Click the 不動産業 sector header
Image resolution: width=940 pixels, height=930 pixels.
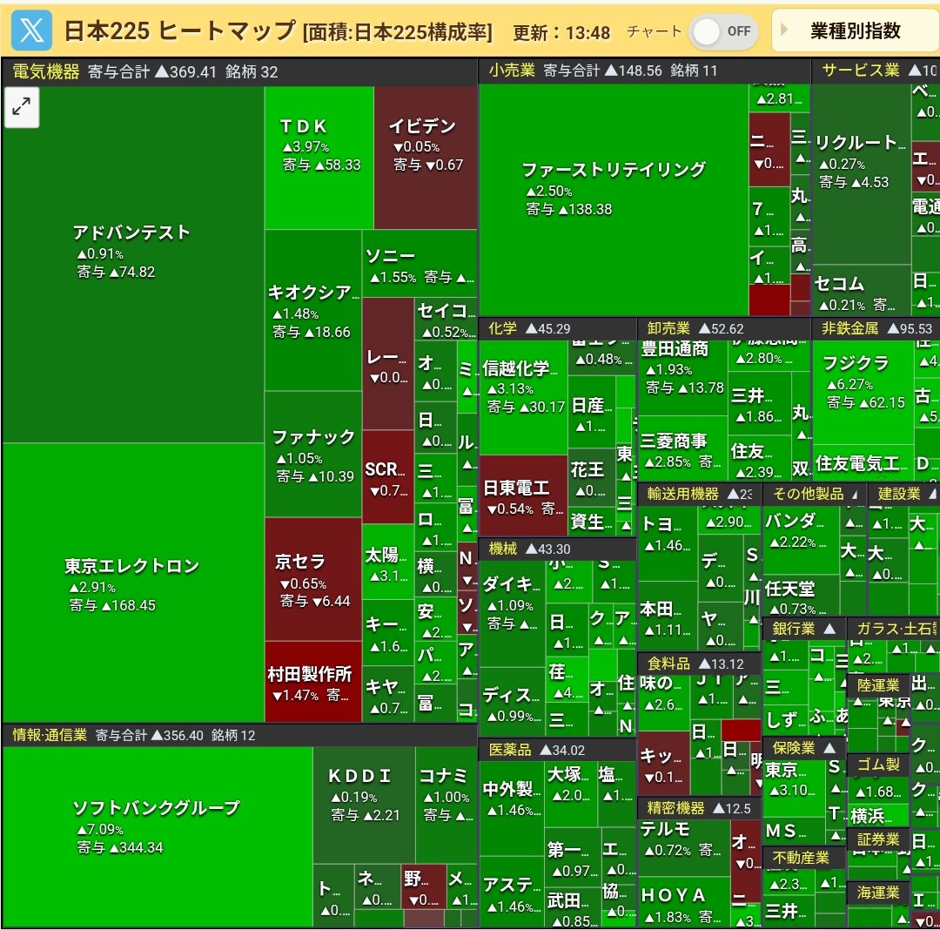point(803,858)
